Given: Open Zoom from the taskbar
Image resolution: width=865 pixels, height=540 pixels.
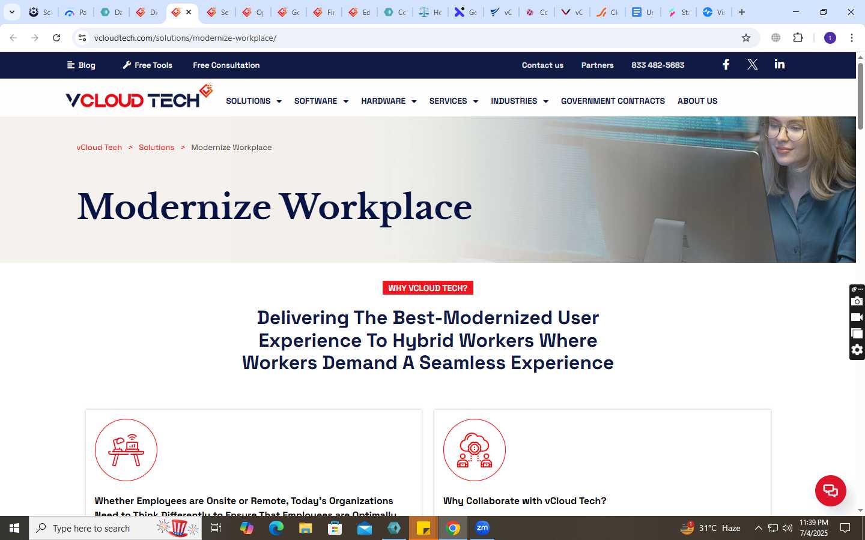Looking at the screenshot, I should (x=482, y=528).
